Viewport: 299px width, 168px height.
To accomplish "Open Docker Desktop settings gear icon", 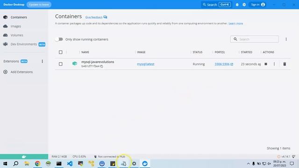I will [x=244, y=5].
